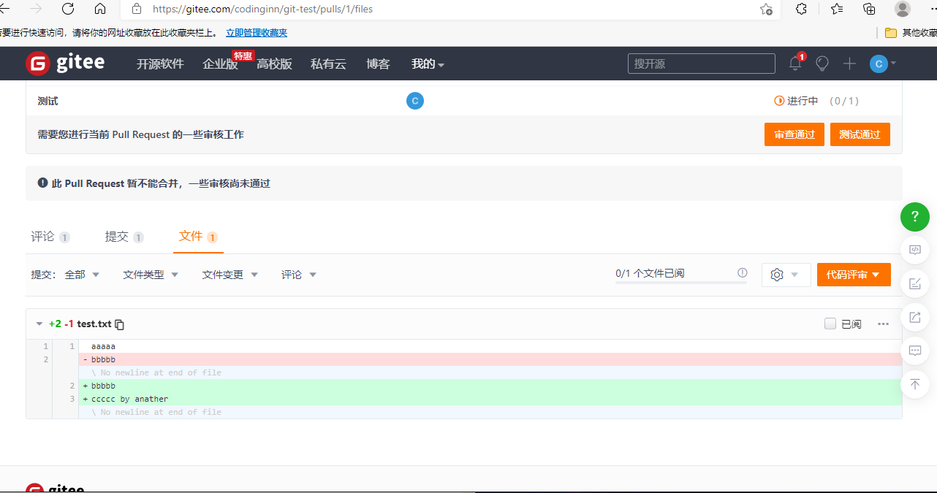
Task: Open the user avatar C menu in header
Action: click(x=883, y=64)
